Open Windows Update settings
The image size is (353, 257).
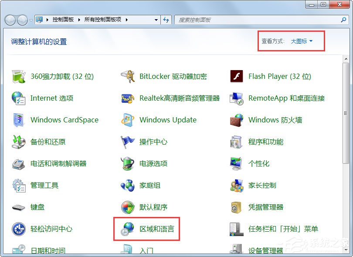click(168, 120)
